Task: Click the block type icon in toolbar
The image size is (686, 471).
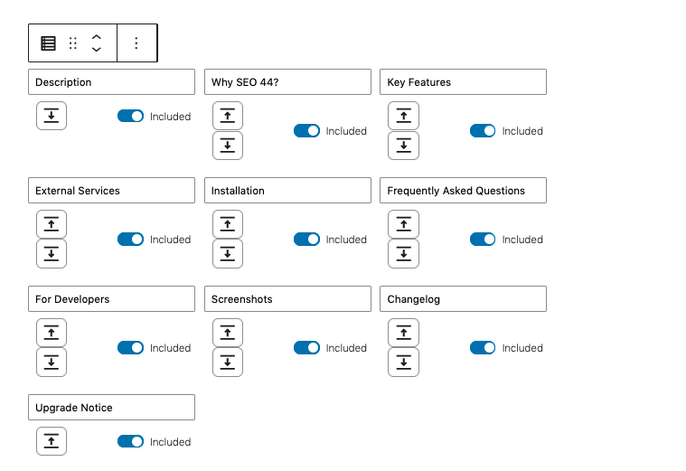Action: tap(49, 43)
